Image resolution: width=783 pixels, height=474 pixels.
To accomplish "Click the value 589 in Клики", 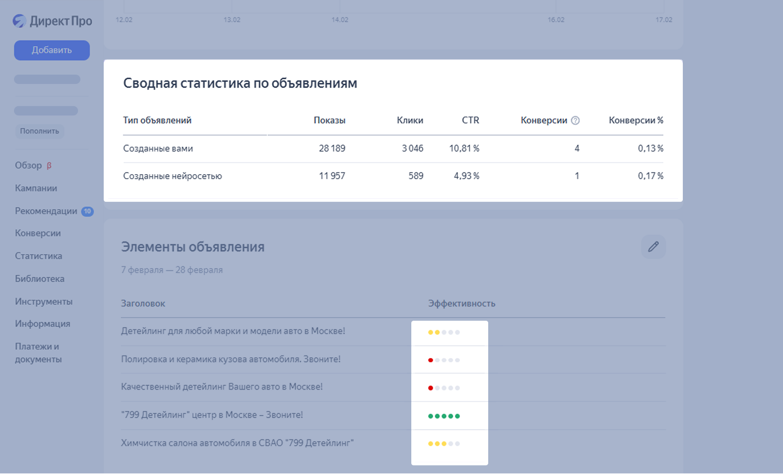I will [416, 176].
